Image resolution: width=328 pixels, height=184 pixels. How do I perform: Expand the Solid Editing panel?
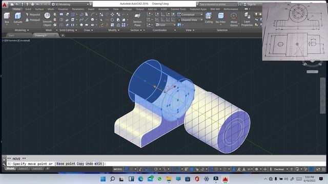68,30
